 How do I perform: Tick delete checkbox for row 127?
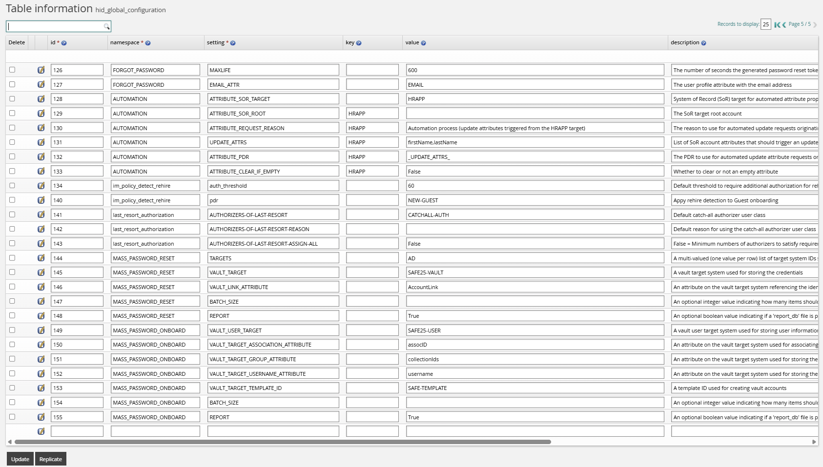click(x=12, y=84)
